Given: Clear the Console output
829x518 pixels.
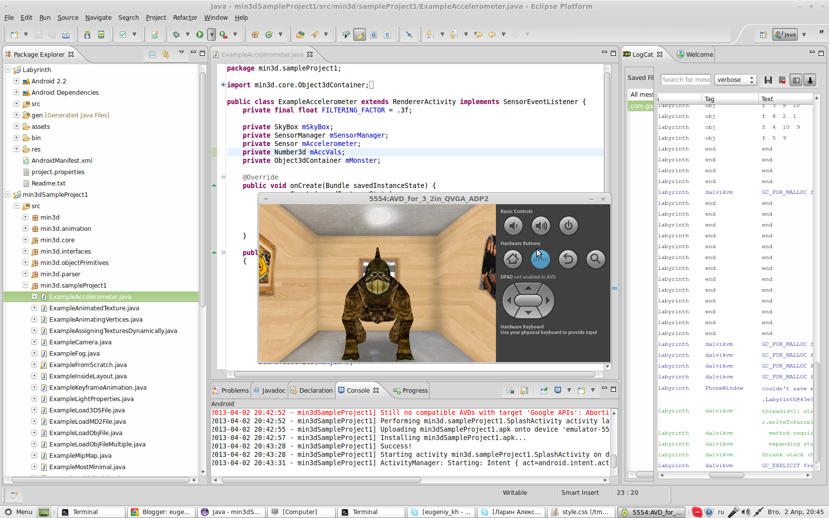Looking at the screenshot, I should pyautogui.click(x=510, y=390).
